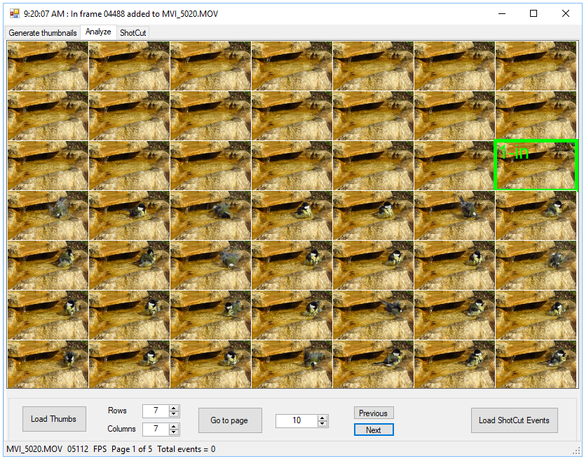
Task: Increment the page number spinner
Action: coord(322,418)
